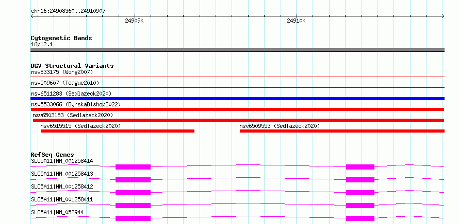Select the red nsv6509553 variant bar
Image resolution: width=459 pixels, height=224 pixels.
342,131
